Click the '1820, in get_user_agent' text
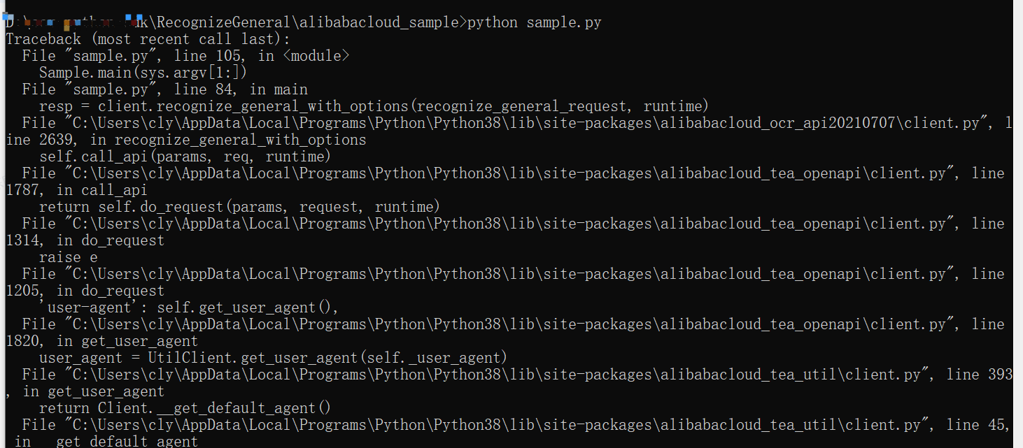 (x=101, y=341)
